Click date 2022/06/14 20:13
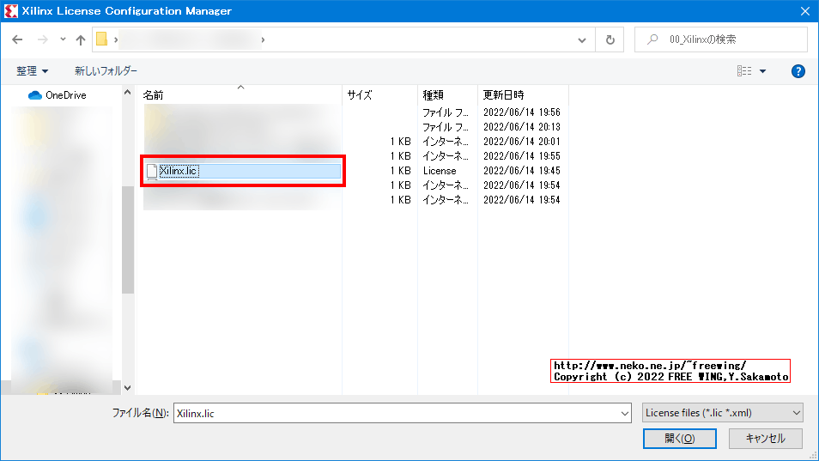 click(521, 127)
